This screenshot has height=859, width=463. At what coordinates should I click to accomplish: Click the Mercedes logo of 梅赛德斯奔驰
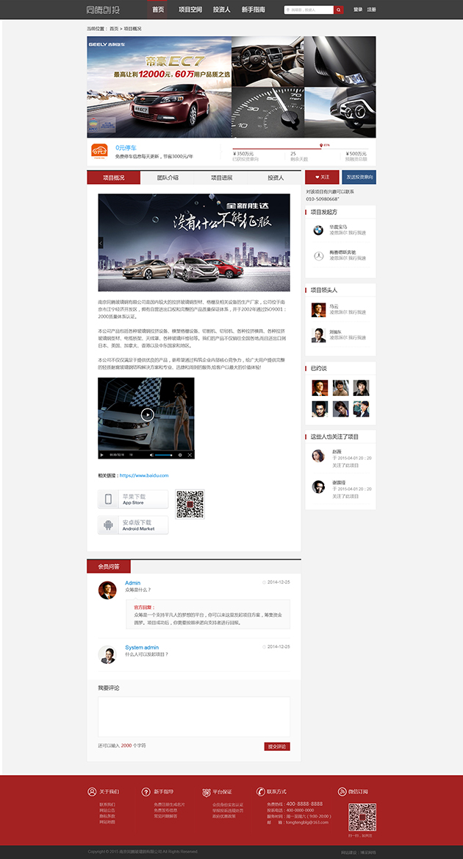(x=318, y=256)
